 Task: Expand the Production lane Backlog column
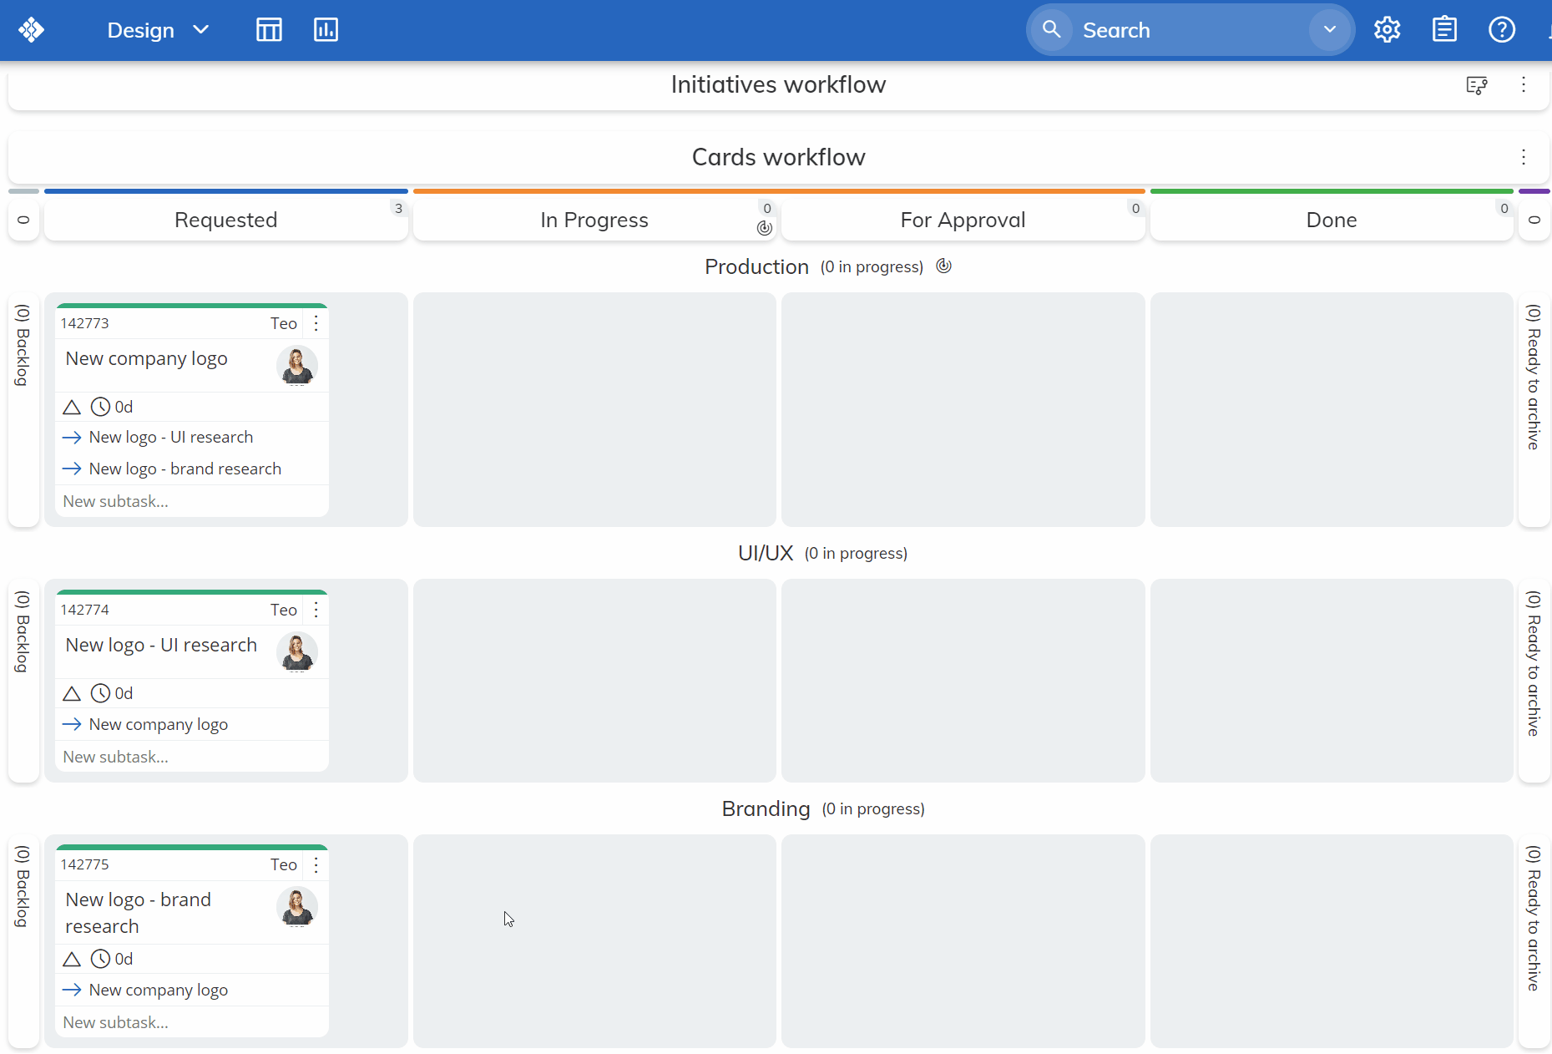[23, 409]
